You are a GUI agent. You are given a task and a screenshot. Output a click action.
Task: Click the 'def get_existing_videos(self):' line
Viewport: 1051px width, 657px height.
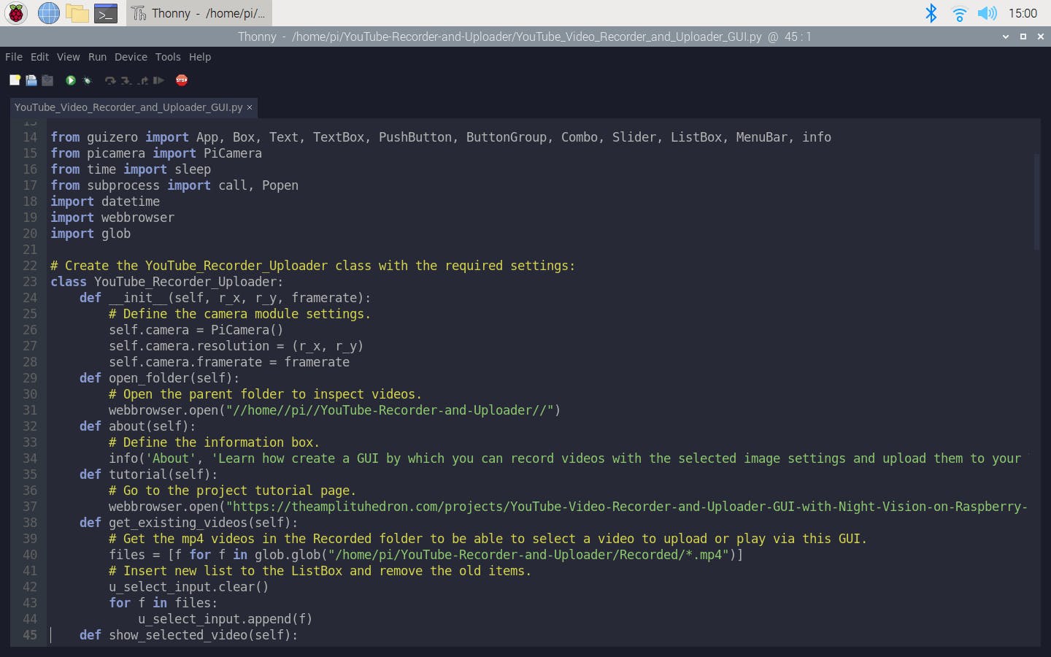pyautogui.click(x=189, y=523)
